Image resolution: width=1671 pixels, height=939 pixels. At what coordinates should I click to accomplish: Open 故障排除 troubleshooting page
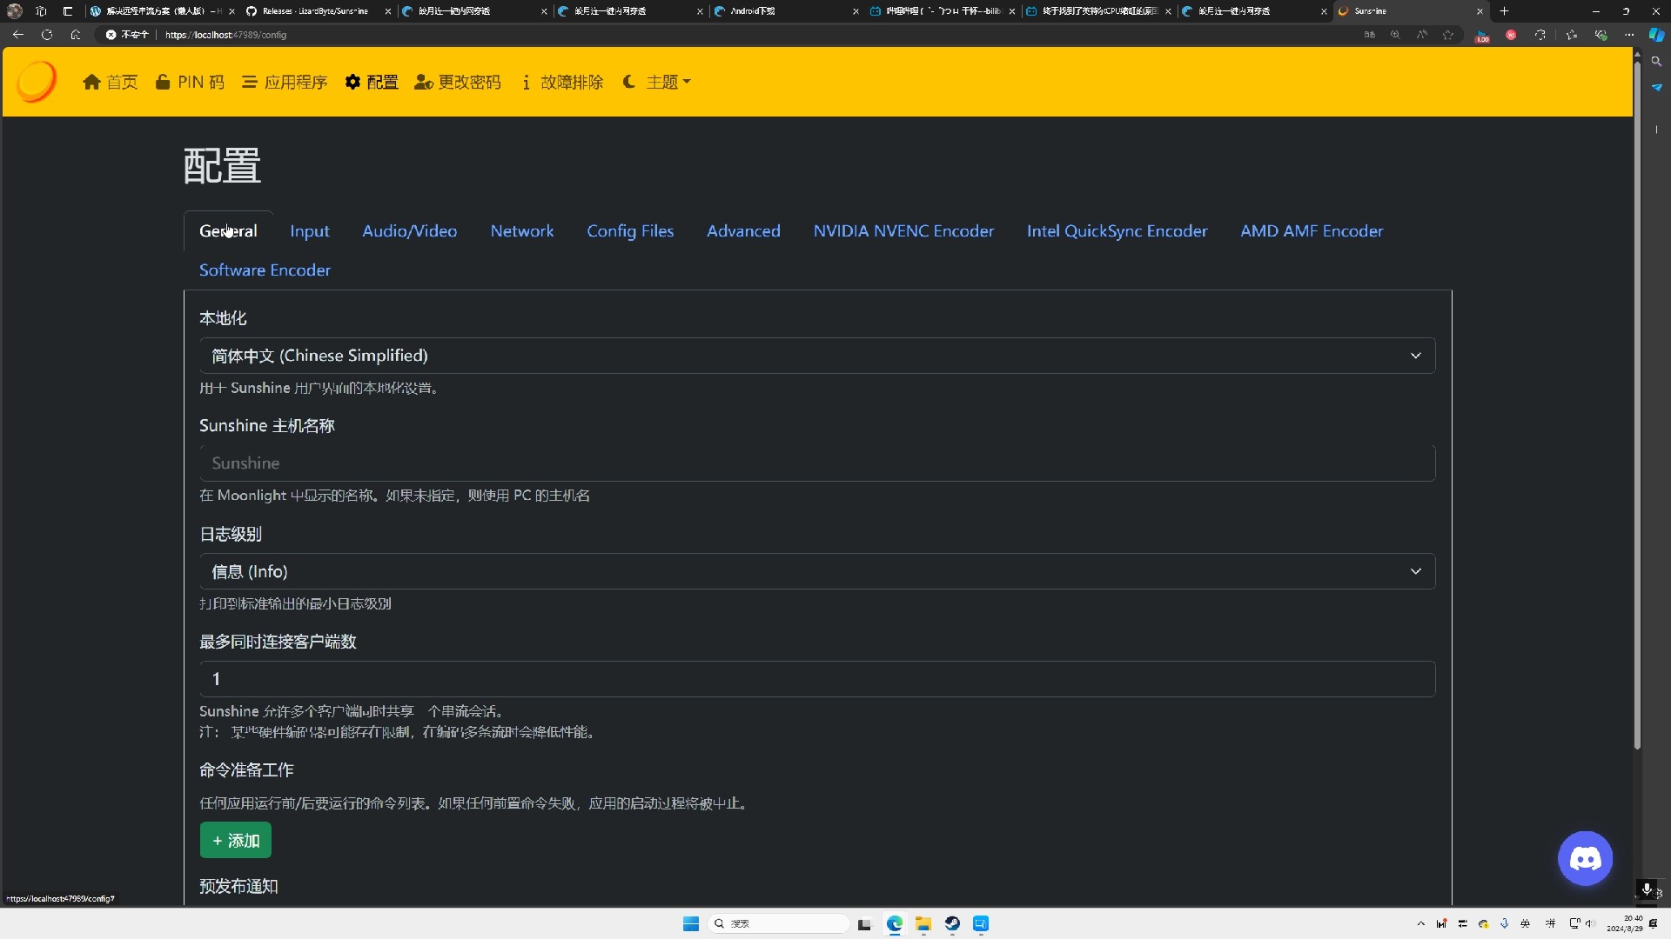click(561, 82)
